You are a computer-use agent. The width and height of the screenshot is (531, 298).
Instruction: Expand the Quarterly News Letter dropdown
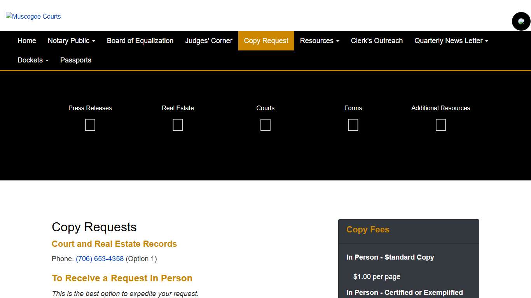(451, 41)
